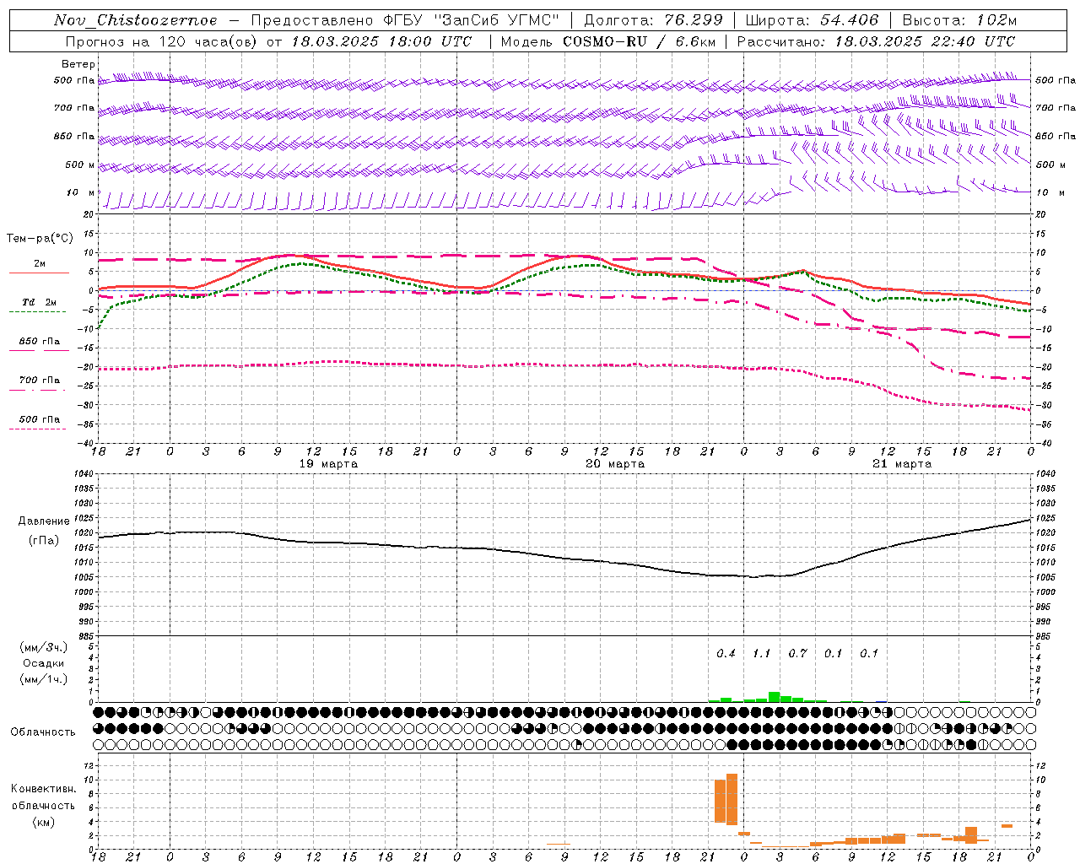Click the (мм/1ч.) precipitation unit label

(44, 679)
